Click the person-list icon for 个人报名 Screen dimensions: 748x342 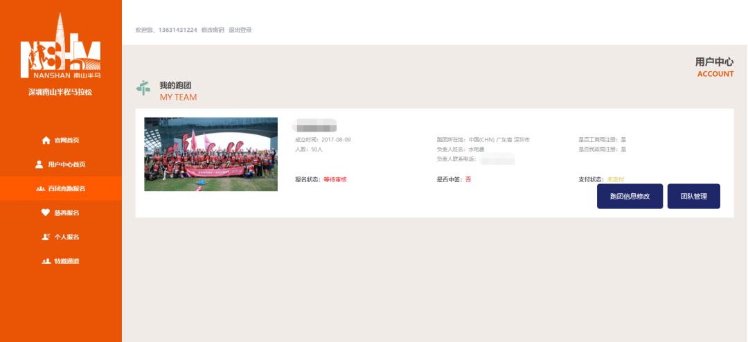pos(46,237)
